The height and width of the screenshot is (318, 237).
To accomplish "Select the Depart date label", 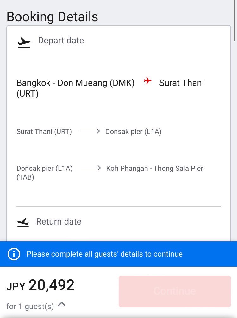I will [x=61, y=41].
